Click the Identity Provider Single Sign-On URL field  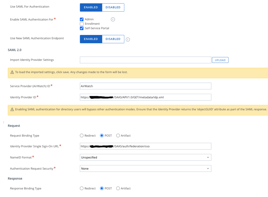coord(146,146)
